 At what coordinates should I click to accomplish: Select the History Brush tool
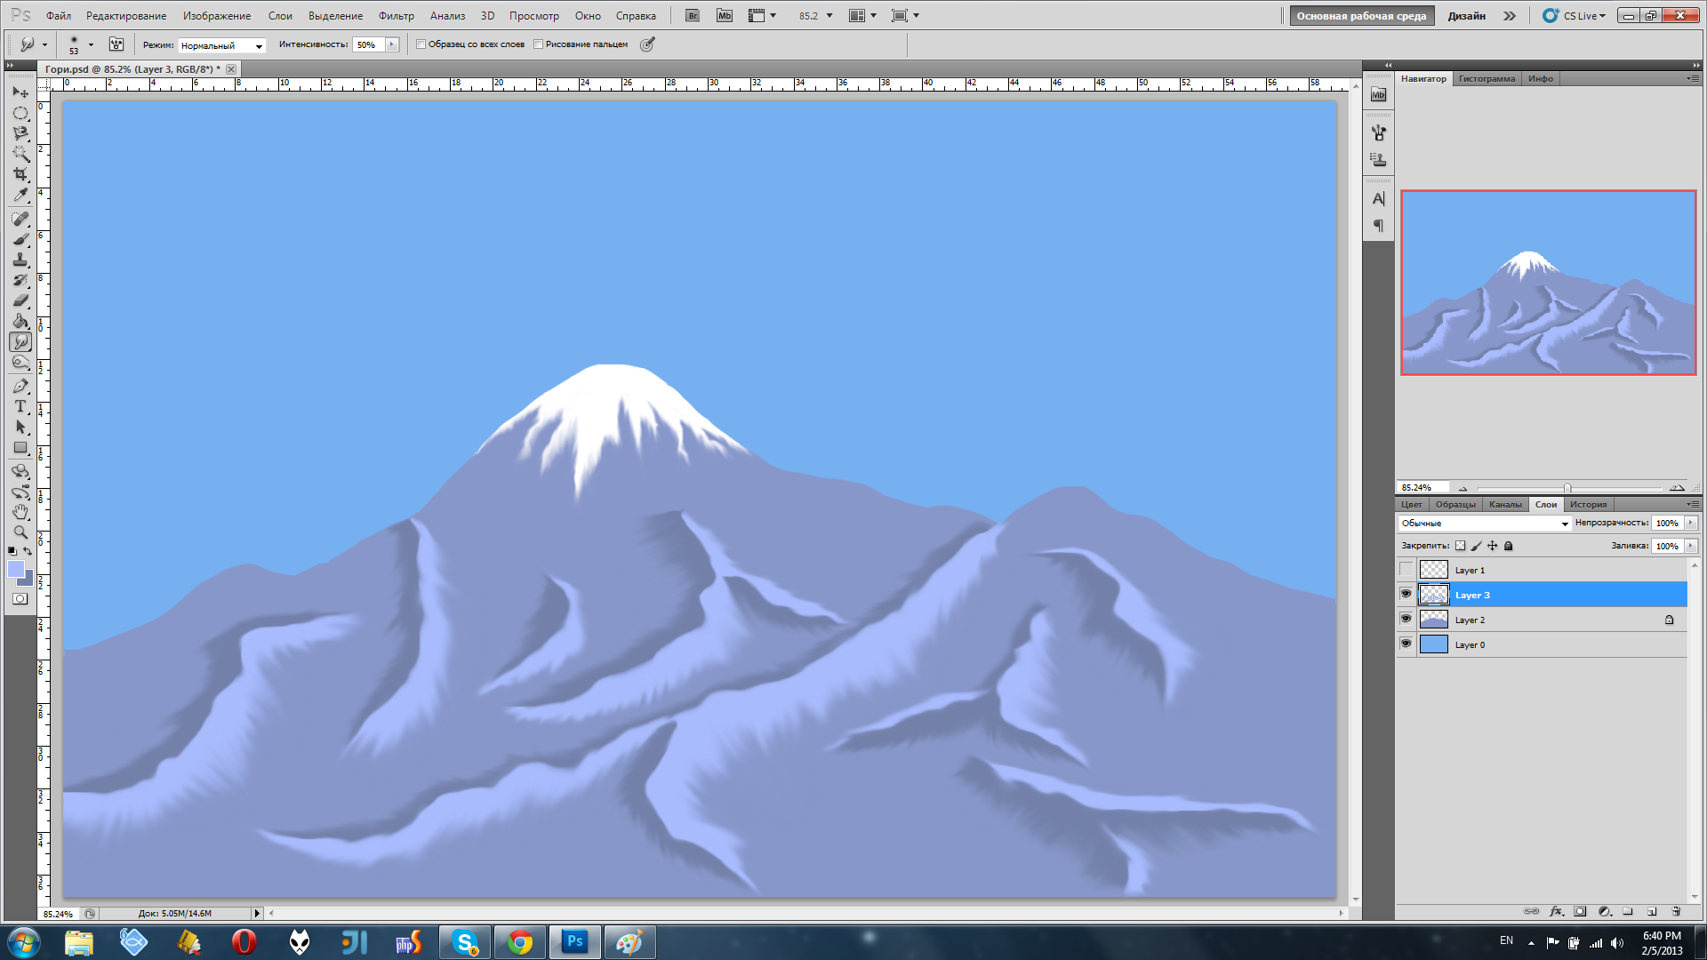(20, 280)
